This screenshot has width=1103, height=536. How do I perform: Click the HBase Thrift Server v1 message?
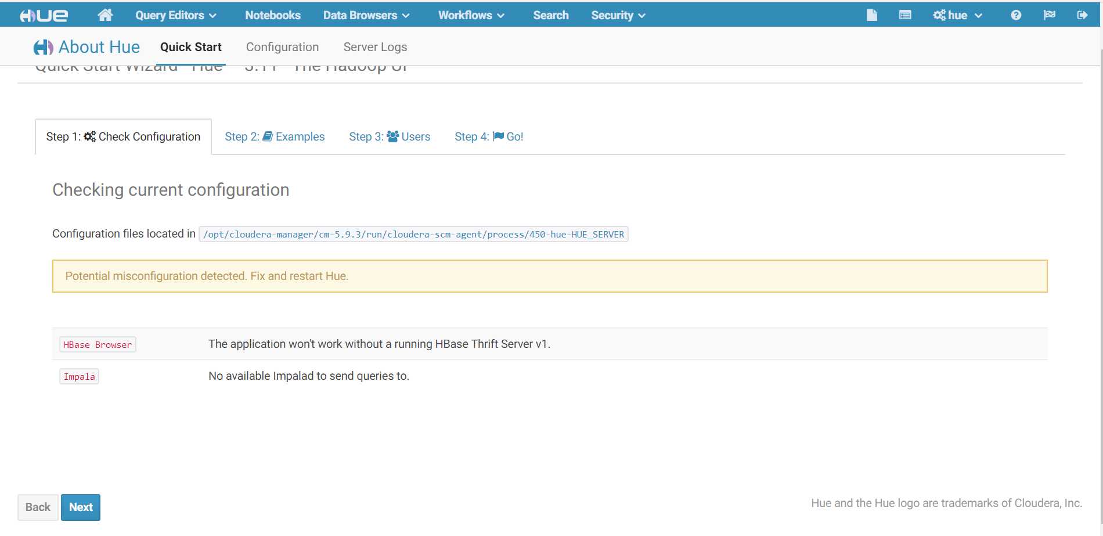pyautogui.click(x=379, y=344)
